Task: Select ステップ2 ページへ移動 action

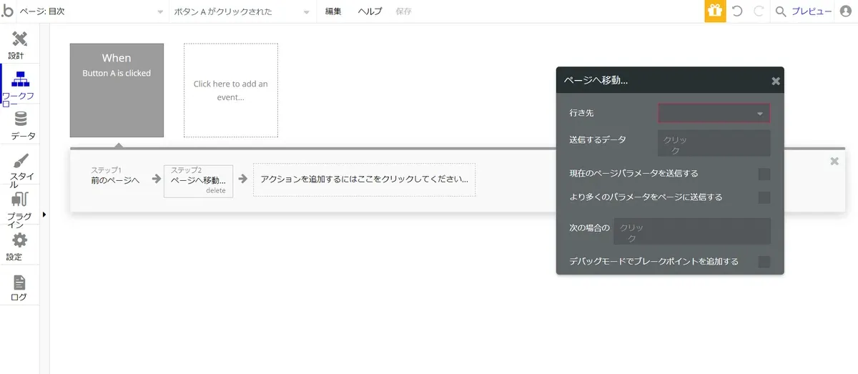Action: click(198, 181)
